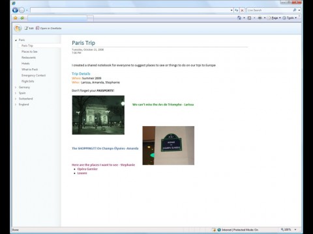
Task: Open the Hotels page
Action: [25, 64]
